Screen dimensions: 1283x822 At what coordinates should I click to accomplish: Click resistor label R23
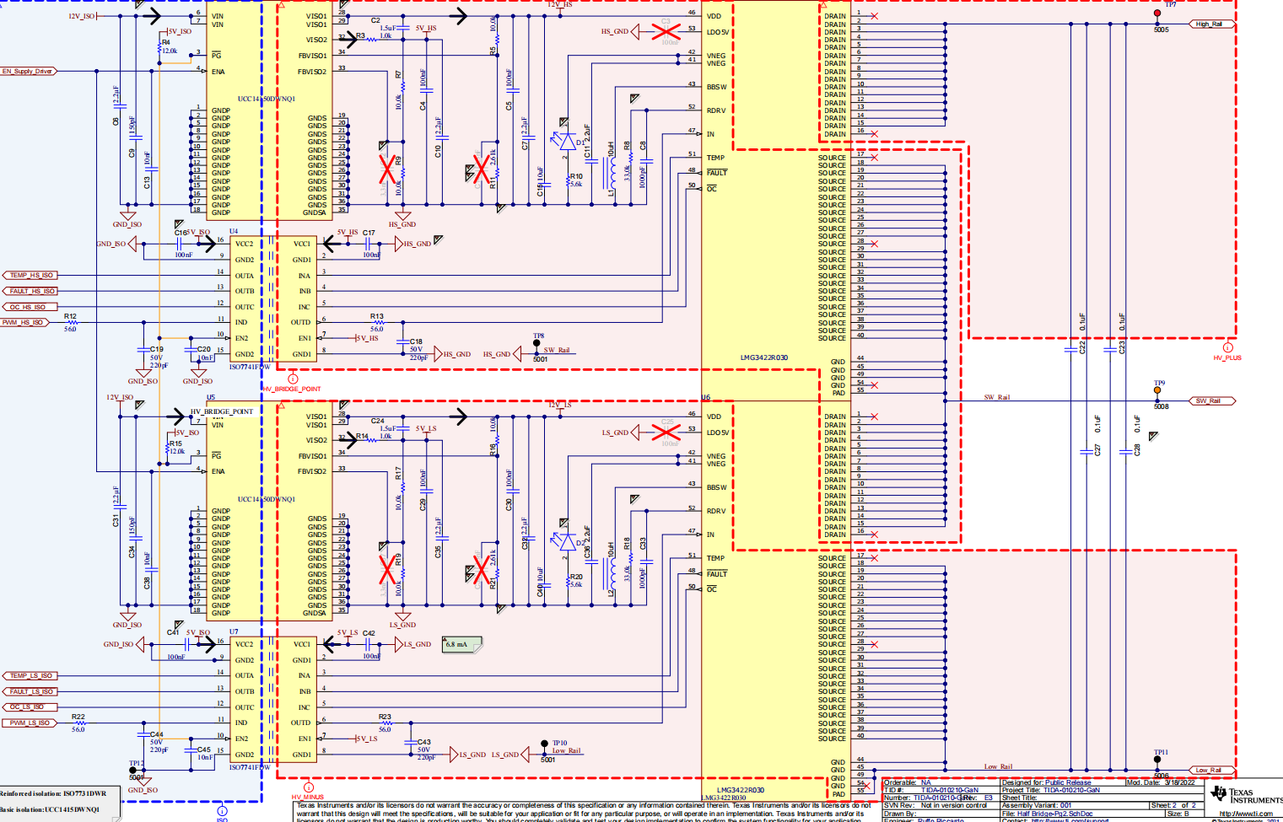click(385, 717)
